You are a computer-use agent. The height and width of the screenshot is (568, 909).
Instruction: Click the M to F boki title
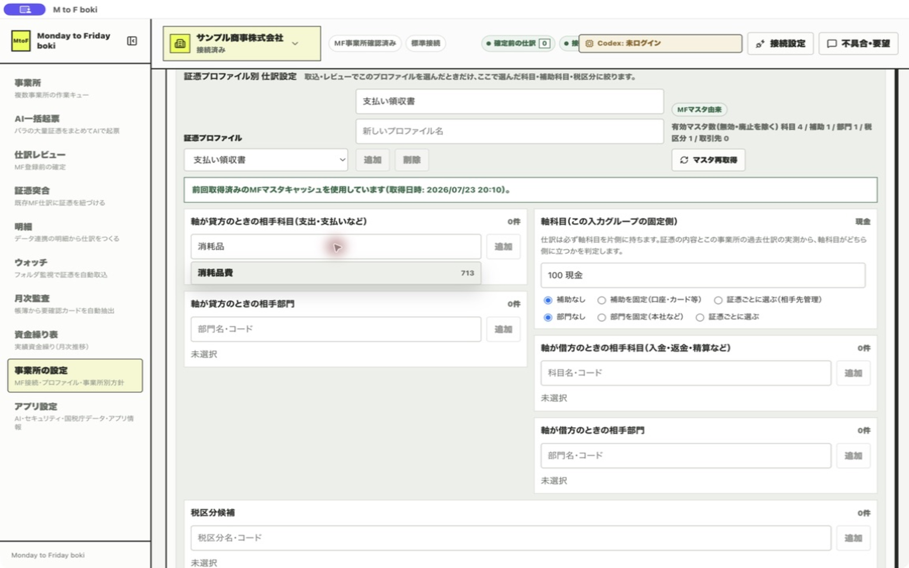[75, 9]
